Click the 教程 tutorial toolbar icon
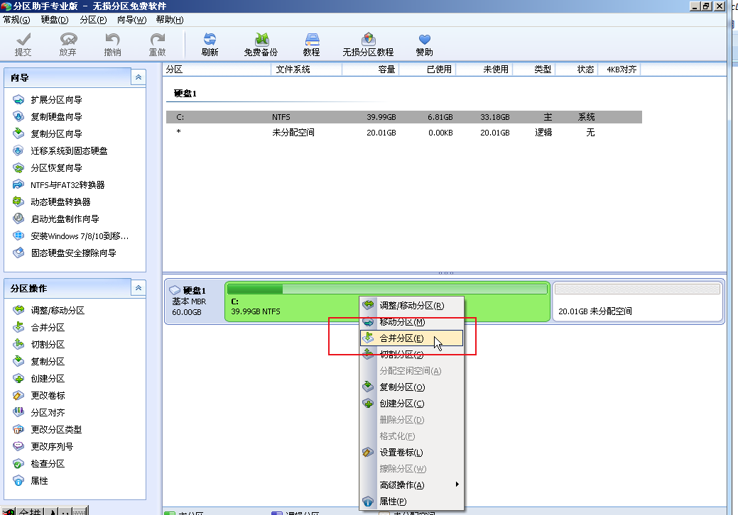The image size is (738, 515). (x=311, y=40)
